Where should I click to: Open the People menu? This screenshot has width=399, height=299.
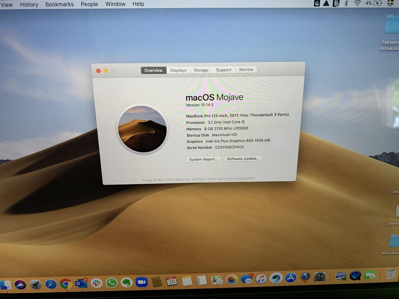pos(89,4)
